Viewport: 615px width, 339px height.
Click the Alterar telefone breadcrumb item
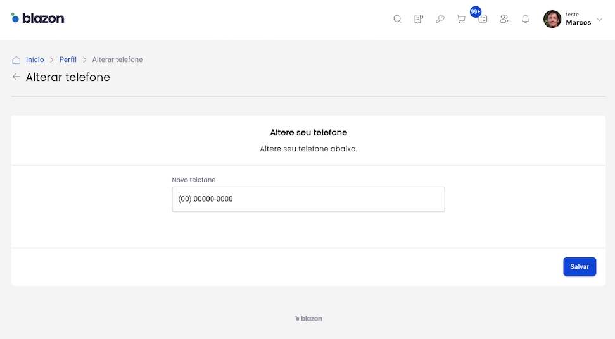click(x=117, y=59)
